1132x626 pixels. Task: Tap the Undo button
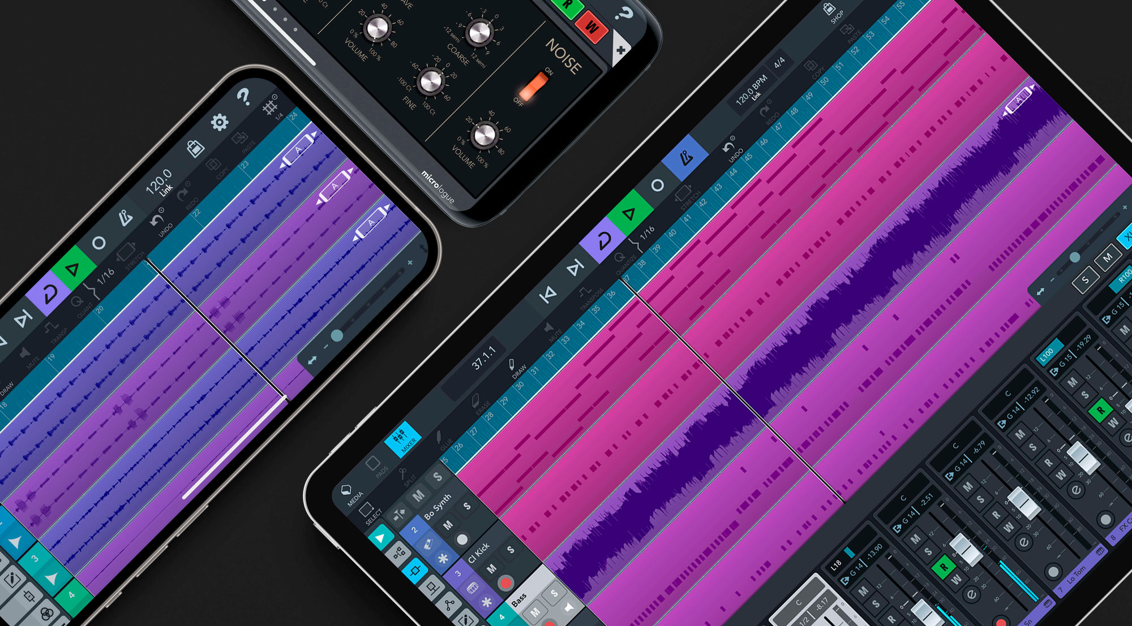tap(728, 147)
